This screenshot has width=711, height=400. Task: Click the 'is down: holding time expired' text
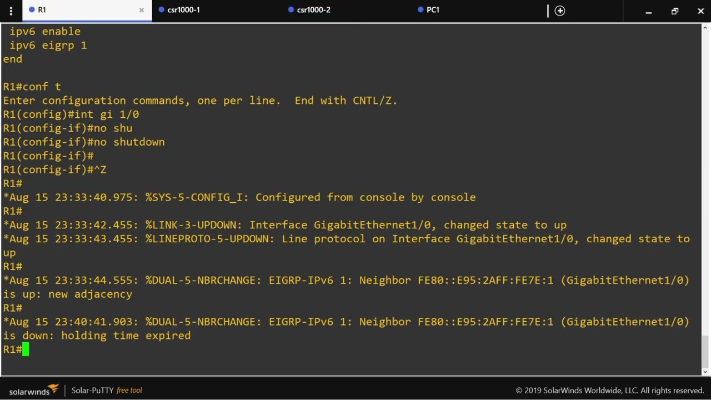(x=97, y=336)
